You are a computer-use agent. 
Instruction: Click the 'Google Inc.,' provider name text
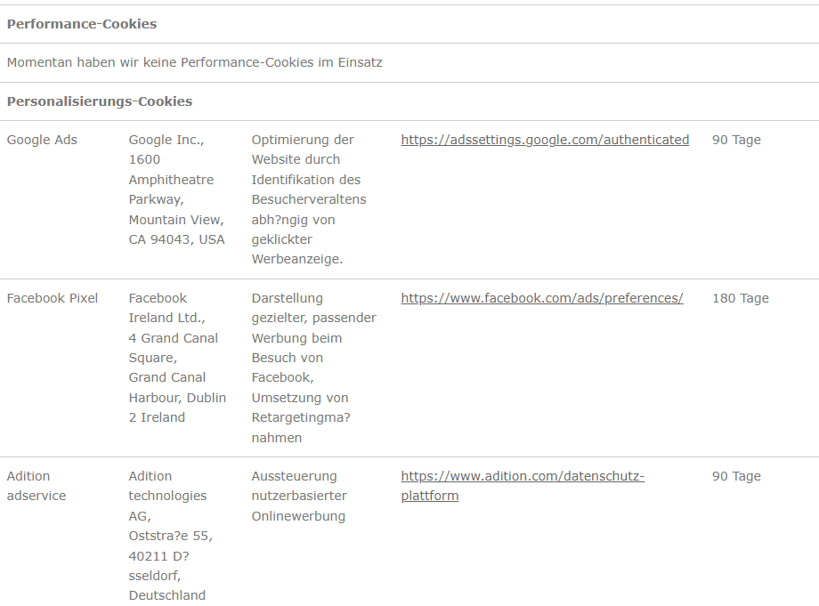(x=166, y=140)
